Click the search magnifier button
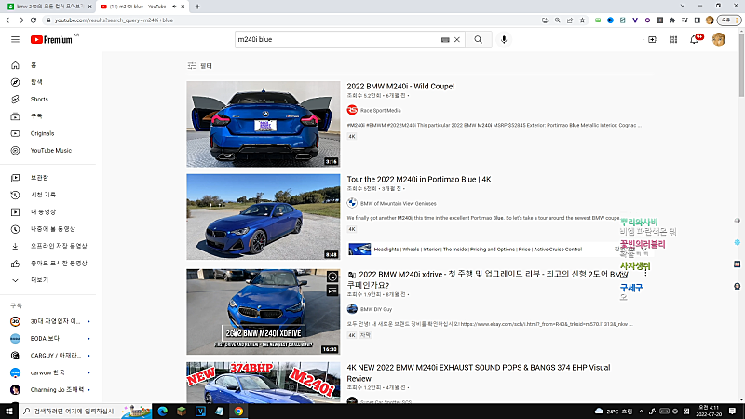The height and width of the screenshot is (419, 745). coord(478,40)
